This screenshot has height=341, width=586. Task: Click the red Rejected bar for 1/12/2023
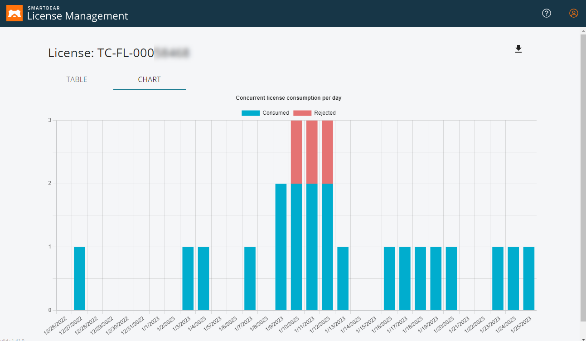point(327,152)
